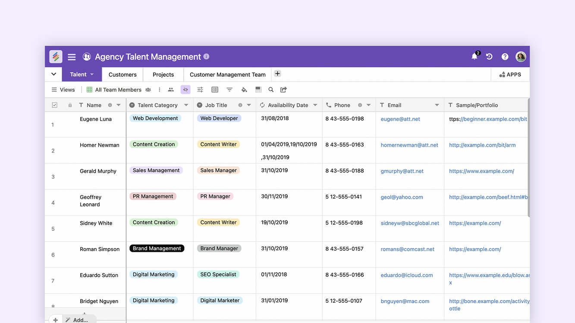Click the APPS button

coord(510,75)
